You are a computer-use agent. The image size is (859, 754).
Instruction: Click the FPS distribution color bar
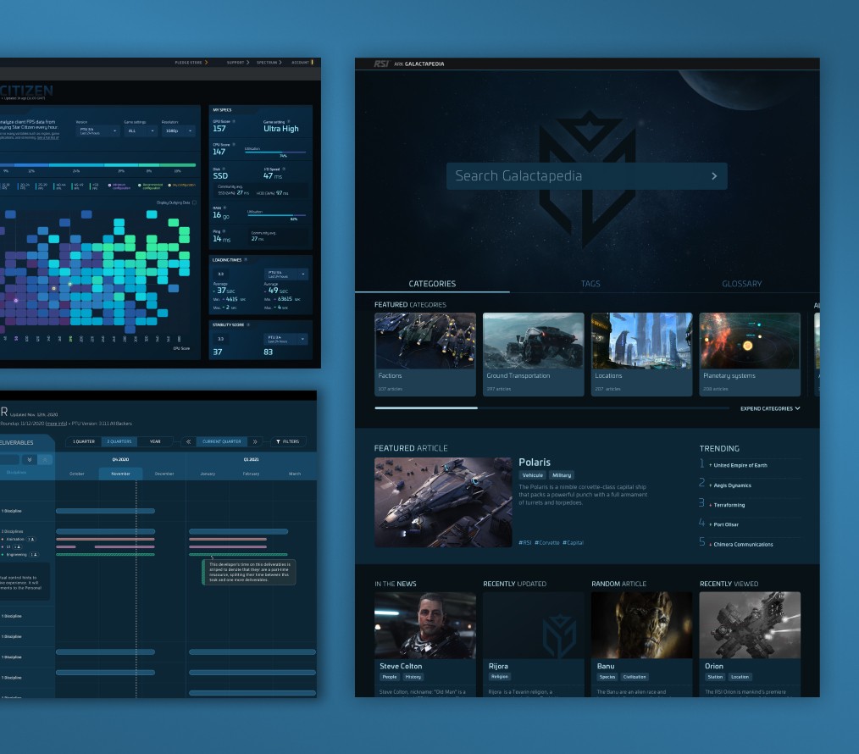97,164
